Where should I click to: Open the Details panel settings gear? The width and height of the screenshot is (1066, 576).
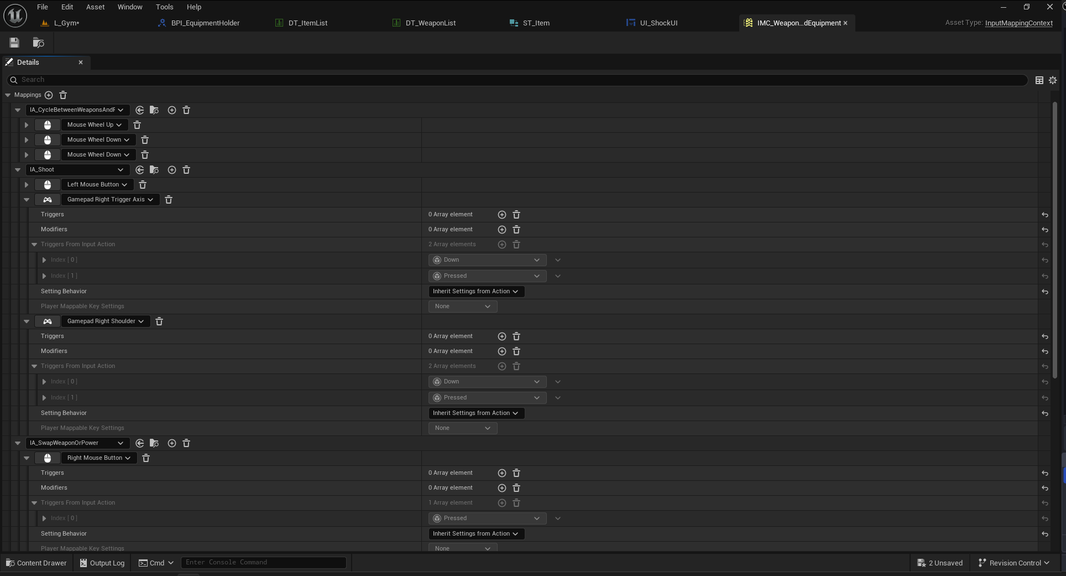tap(1053, 80)
